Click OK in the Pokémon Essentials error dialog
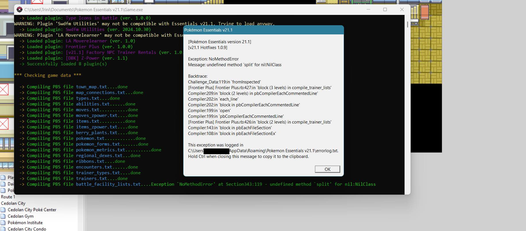This screenshot has height=231, width=526. tap(327, 169)
